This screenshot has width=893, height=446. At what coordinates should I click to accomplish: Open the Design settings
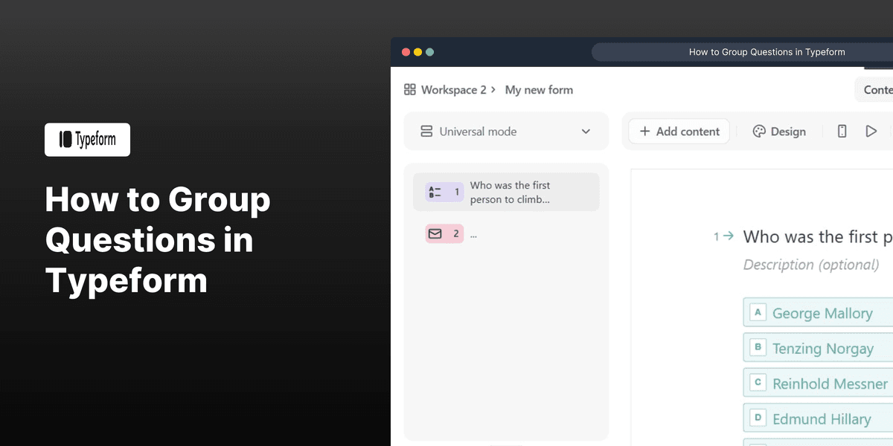(x=779, y=131)
